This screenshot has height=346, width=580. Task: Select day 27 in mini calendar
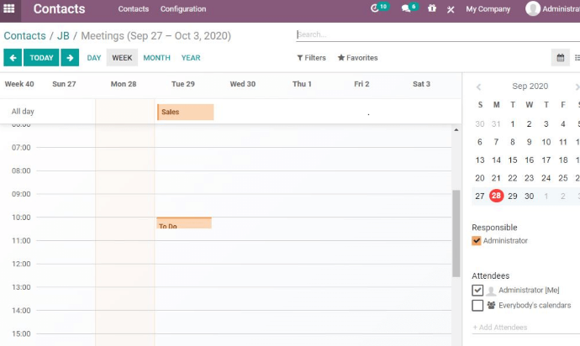pos(479,196)
